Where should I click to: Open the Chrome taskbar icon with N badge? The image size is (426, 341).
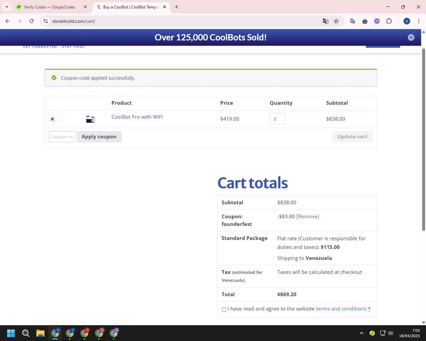[114, 333]
